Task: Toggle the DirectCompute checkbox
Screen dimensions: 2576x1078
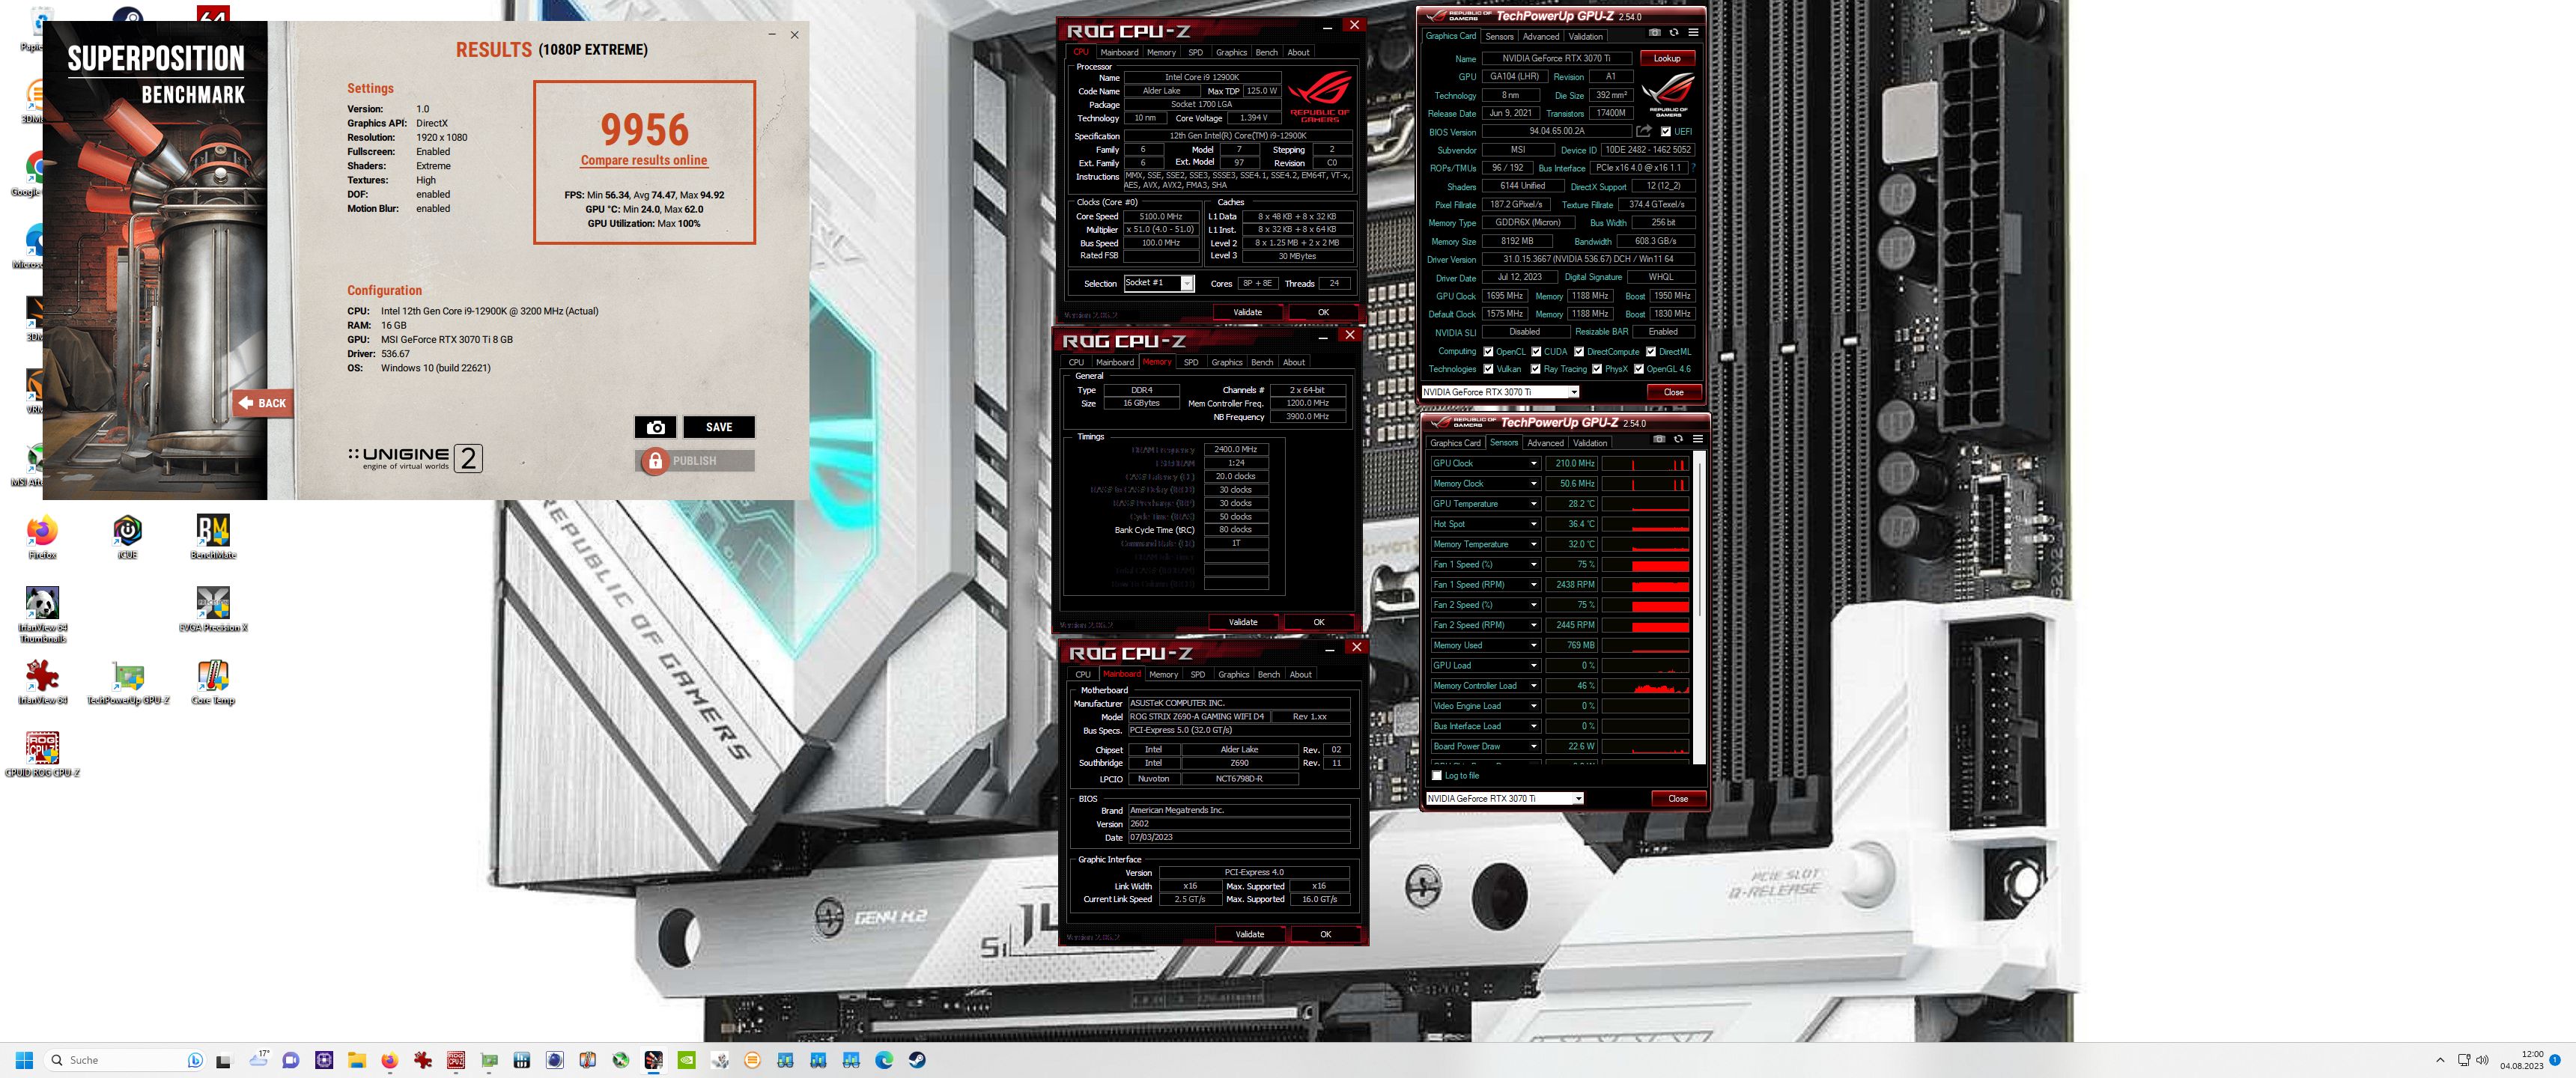Action: [x=1579, y=352]
